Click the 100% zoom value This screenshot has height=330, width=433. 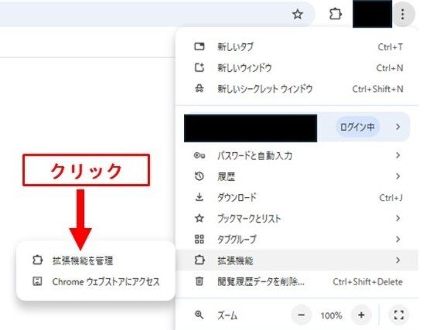[331, 315]
